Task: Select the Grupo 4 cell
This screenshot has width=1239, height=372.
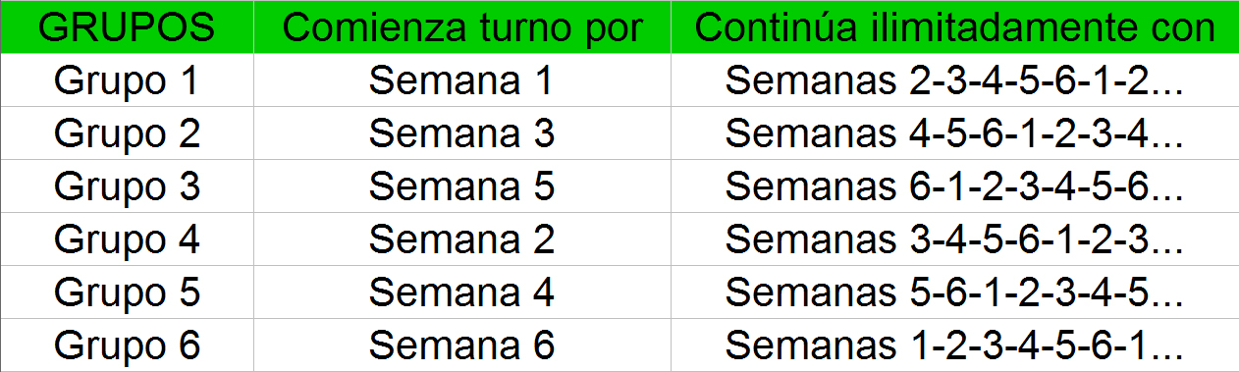Action: tap(127, 239)
